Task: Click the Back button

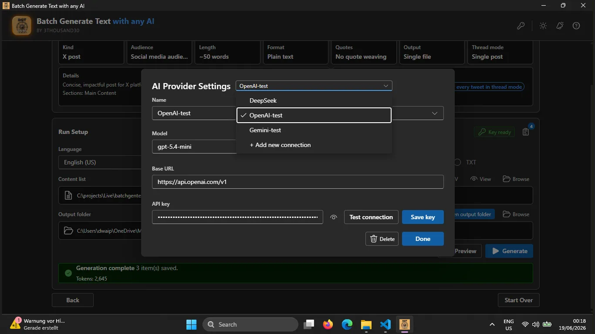Action: pyautogui.click(x=73, y=300)
